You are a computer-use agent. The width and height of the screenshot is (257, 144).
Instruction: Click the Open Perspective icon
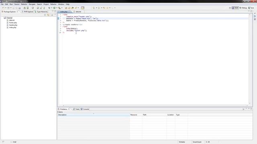click(x=230, y=8)
